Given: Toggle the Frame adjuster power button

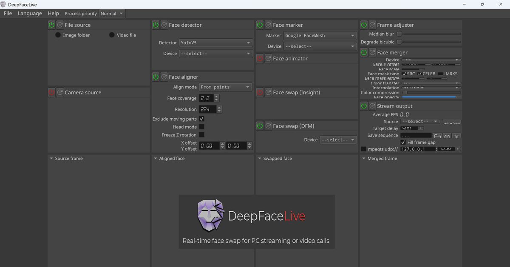Looking at the screenshot, I should (x=364, y=25).
